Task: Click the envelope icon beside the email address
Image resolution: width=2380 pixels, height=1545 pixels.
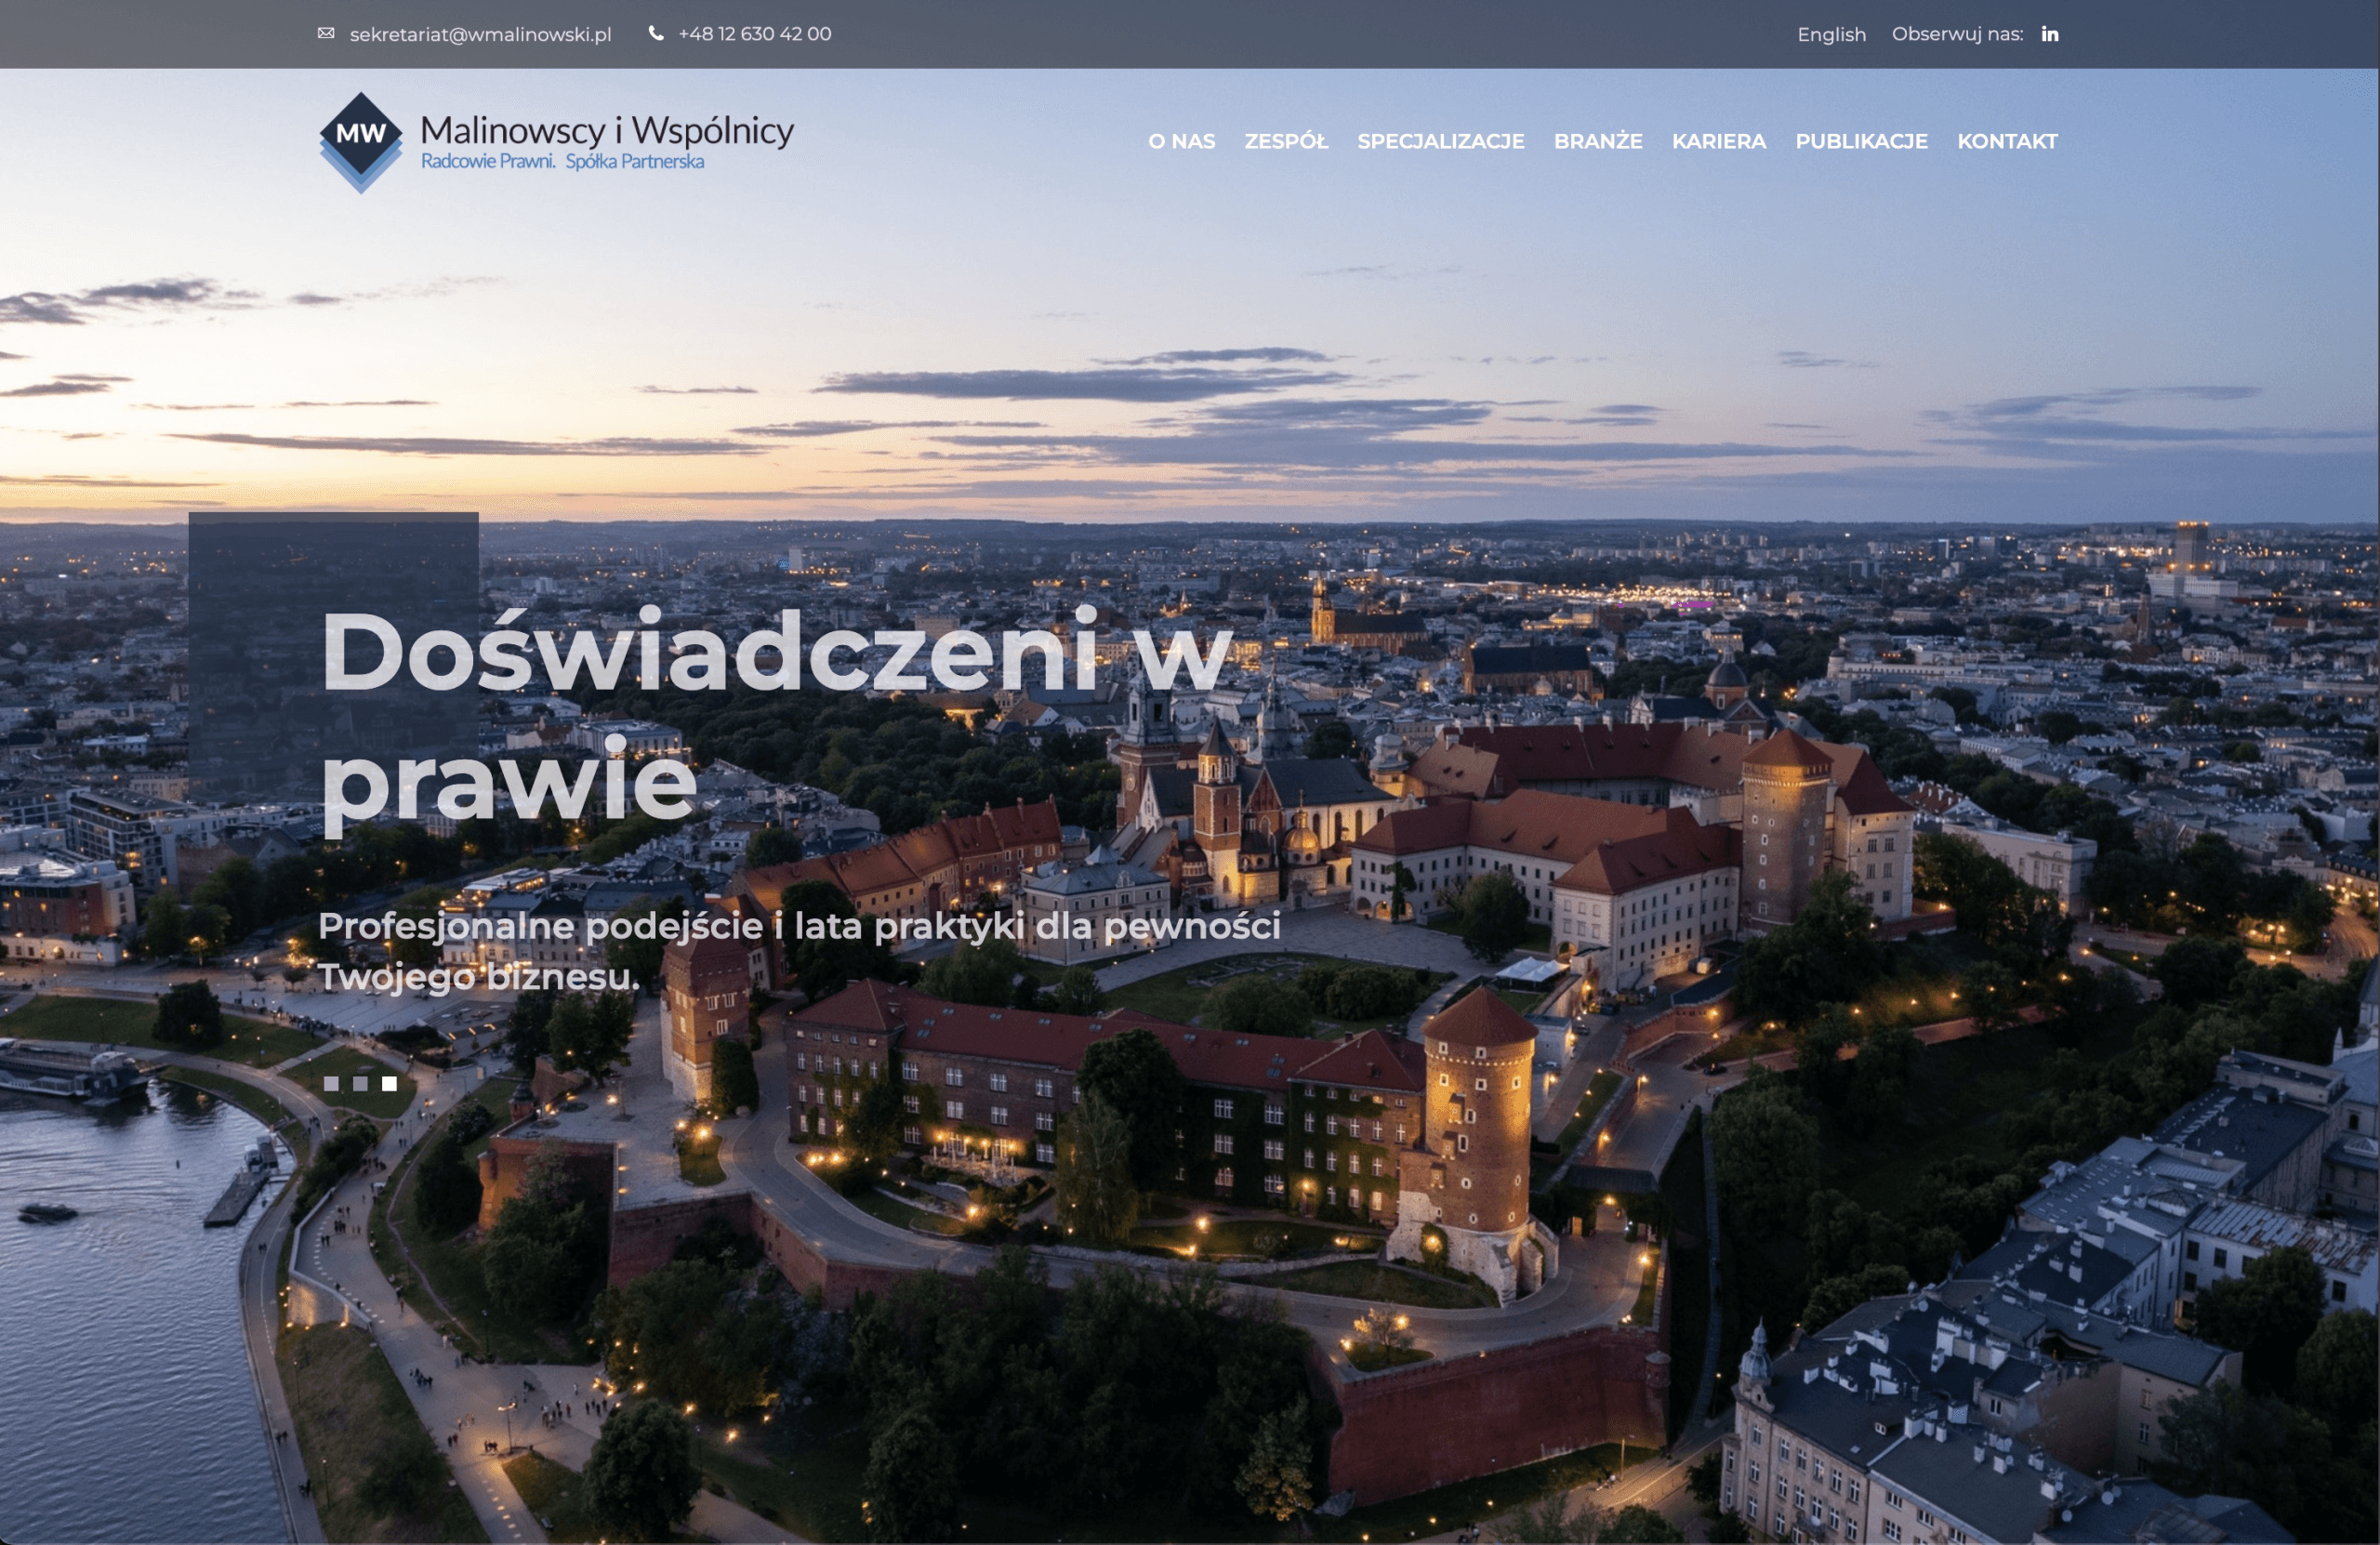Action: (326, 33)
